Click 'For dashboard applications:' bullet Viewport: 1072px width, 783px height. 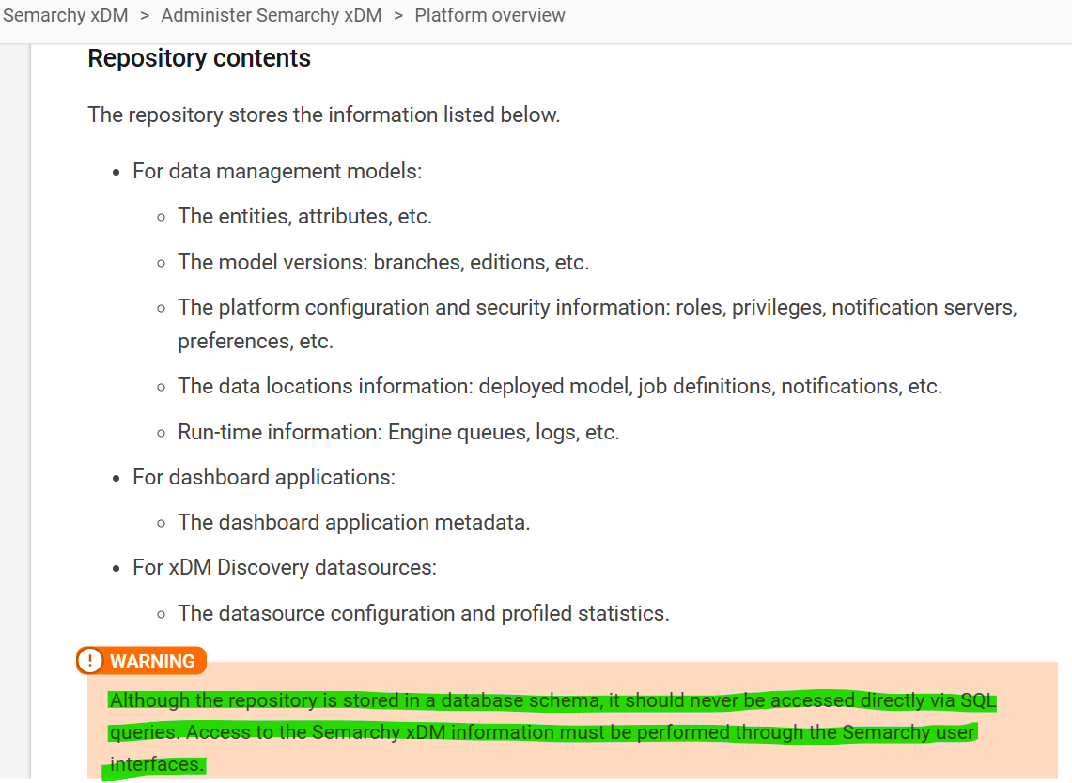[x=264, y=477]
